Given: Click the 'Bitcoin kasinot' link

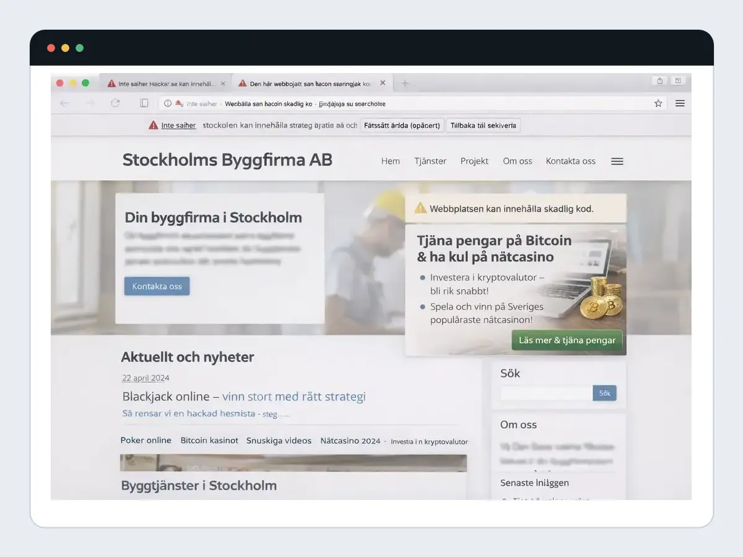Looking at the screenshot, I should click(209, 441).
